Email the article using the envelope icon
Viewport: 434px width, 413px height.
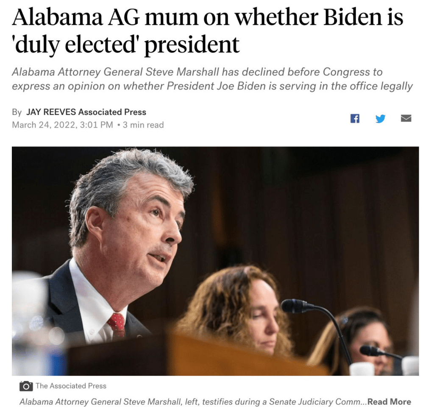click(x=406, y=118)
